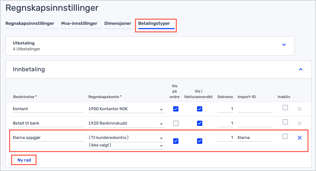Viewport: 316px width, 171px height.
Task: Click the Ny rad button
Action: [24, 160]
